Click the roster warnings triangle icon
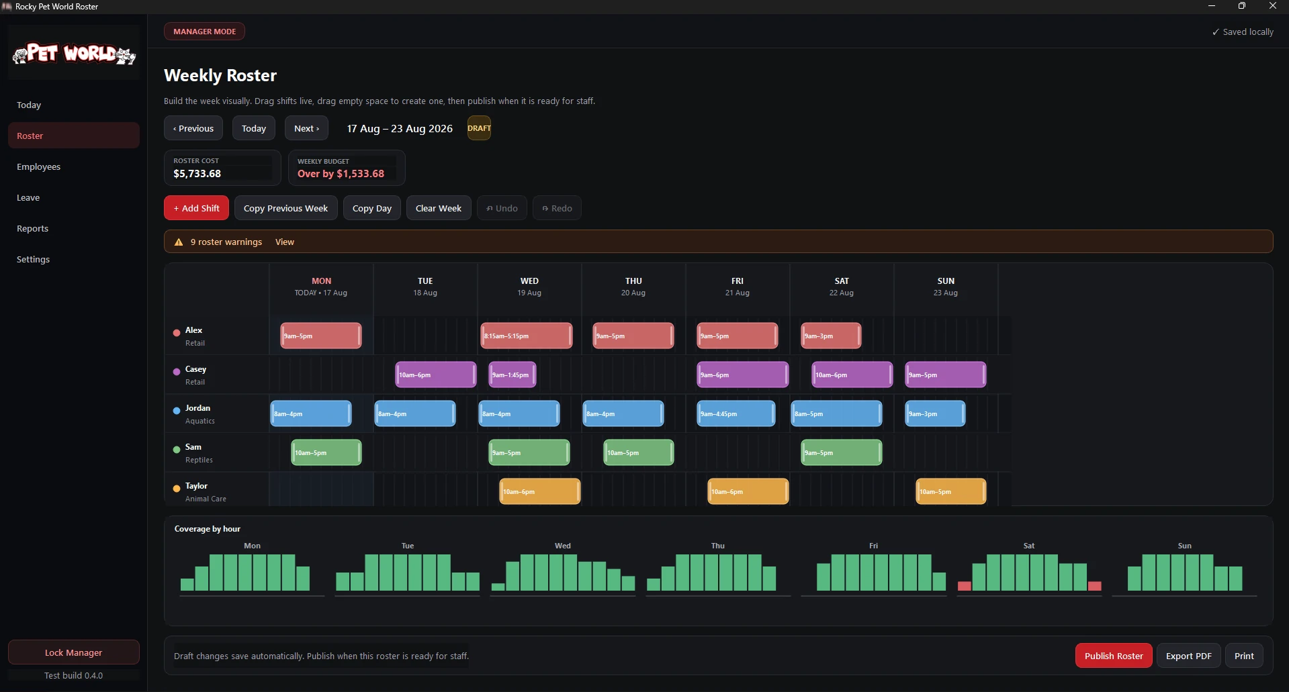Image resolution: width=1289 pixels, height=692 pixels. 179,242
